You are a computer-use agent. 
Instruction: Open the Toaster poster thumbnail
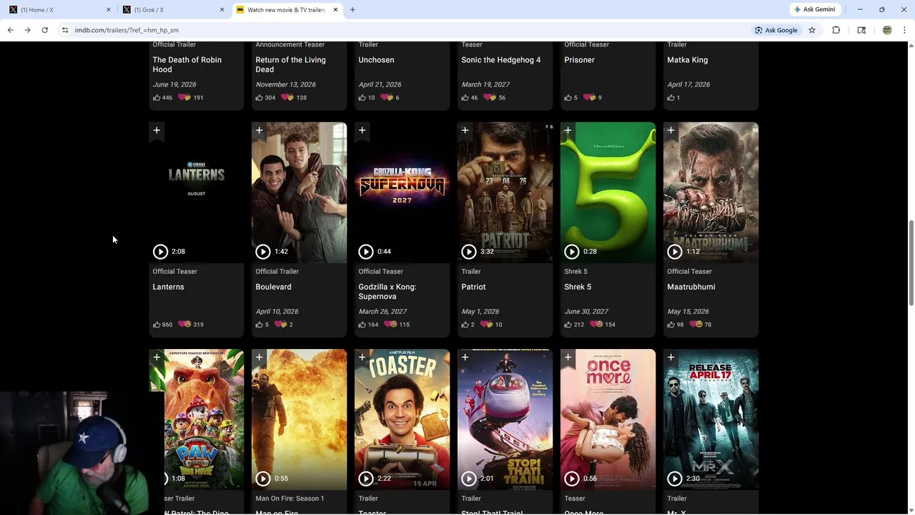pos(402,419)
